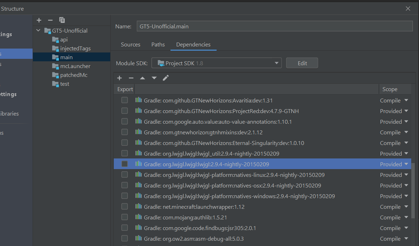
Task: Click the Eternal-Singularity library icon
Action: [x=138, y=143]
